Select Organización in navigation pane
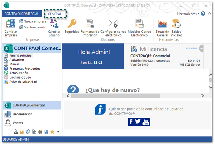This screenshot has width=215, height=145. coord(22,114)
